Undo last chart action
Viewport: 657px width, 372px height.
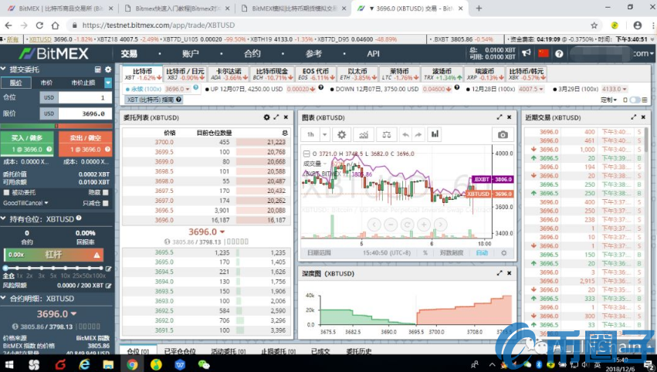(405, 134)
